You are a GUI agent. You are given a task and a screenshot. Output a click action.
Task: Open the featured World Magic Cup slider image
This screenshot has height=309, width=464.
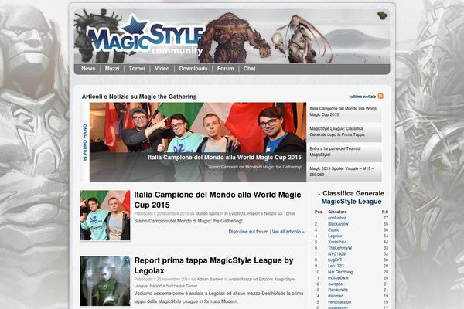tap(198, 142)
